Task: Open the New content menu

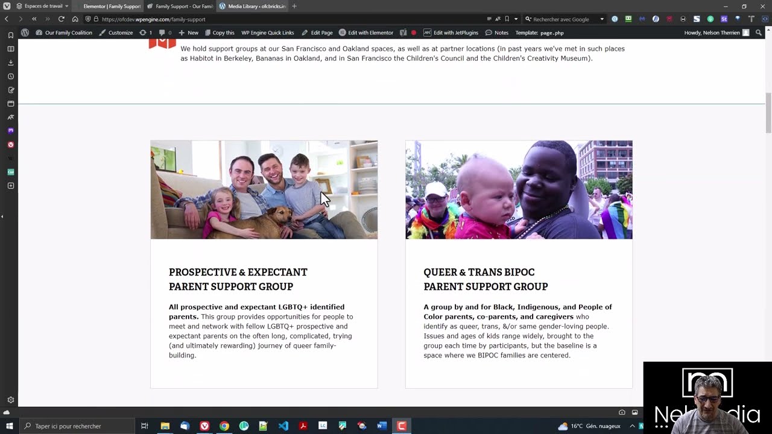Action: coord(189,33)
